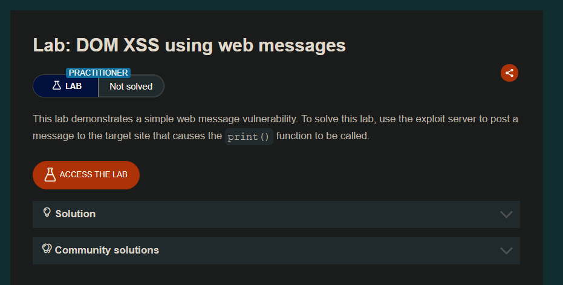The width and height of the screenshot is (563, 285).
Task: Open the Solution accordion by its title
Action: 75,214
